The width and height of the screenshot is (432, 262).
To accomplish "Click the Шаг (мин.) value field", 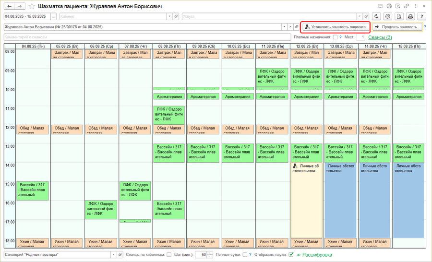I will [x=201, y=255].
